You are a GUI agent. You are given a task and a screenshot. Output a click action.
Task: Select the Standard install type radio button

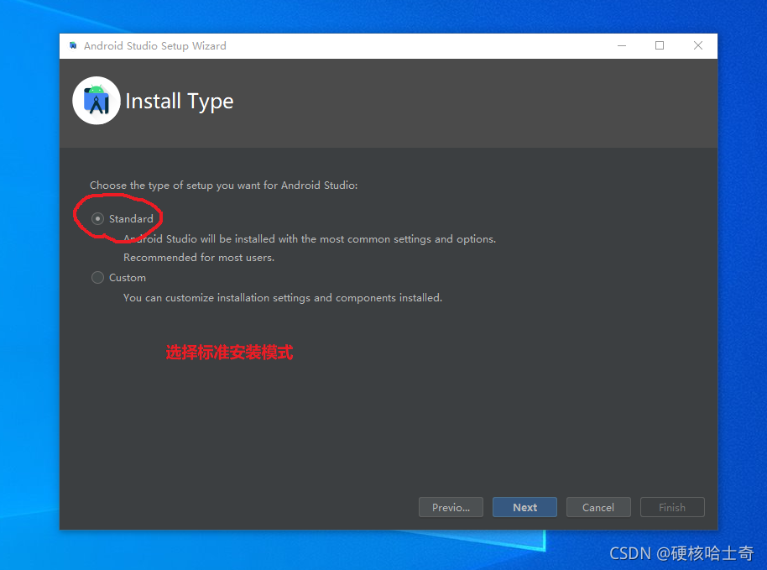pos(98,219)
